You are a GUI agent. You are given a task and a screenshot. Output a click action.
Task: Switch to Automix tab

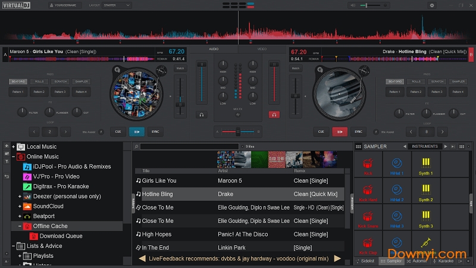(417, 261)
